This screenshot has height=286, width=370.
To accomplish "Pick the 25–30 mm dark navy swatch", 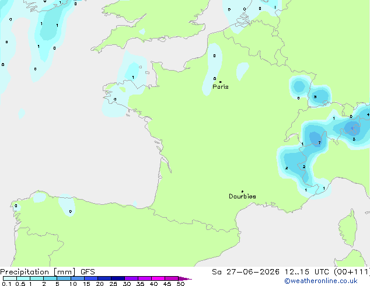I will click(x=118, y=278).
